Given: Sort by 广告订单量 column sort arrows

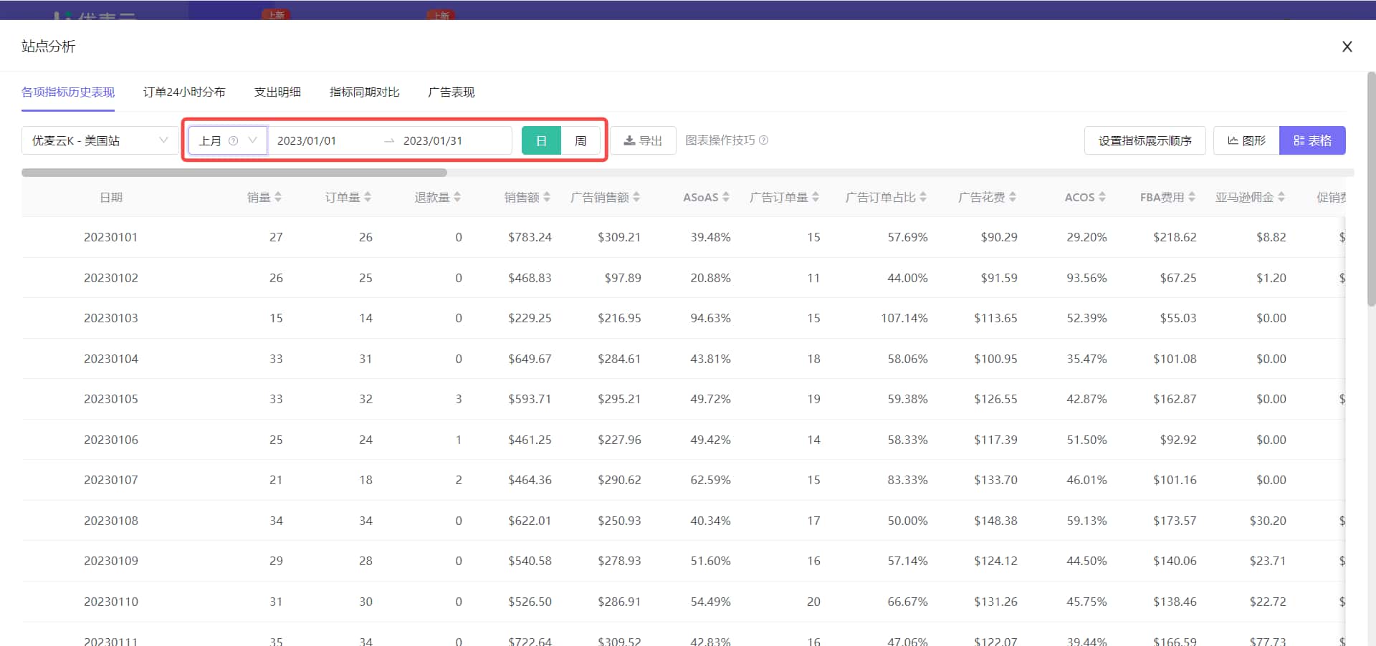Looking at the screenshot, I should (x=816, y=197).
